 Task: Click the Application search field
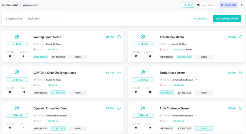(42, 18)
